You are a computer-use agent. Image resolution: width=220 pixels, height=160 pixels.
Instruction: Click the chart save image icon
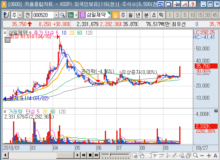click(188, 155)
